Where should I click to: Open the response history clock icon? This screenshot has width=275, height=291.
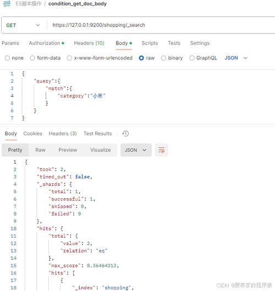[x=125, y=134]
